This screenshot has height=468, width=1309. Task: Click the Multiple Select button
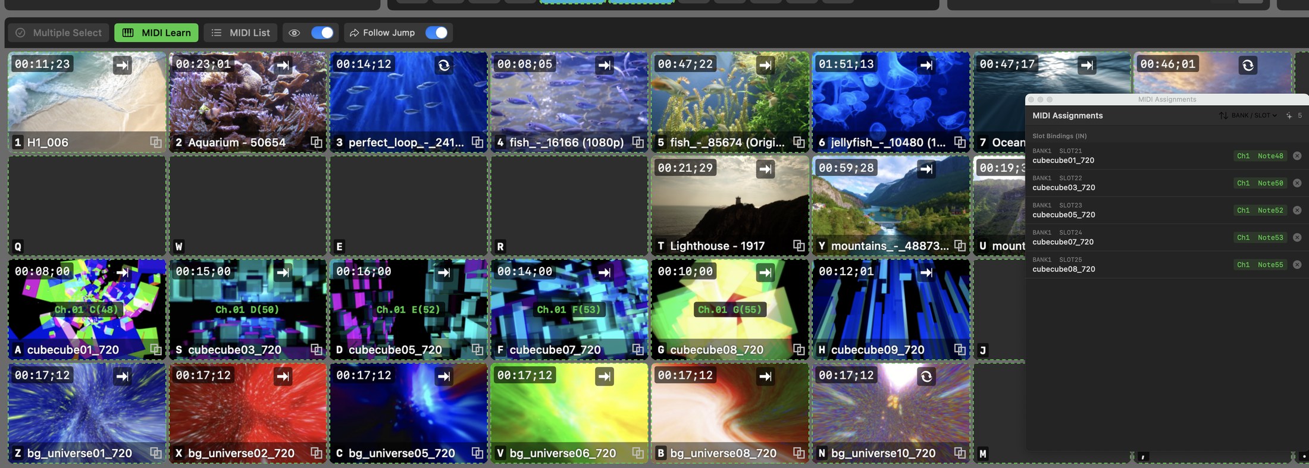(x=58, y=33)
